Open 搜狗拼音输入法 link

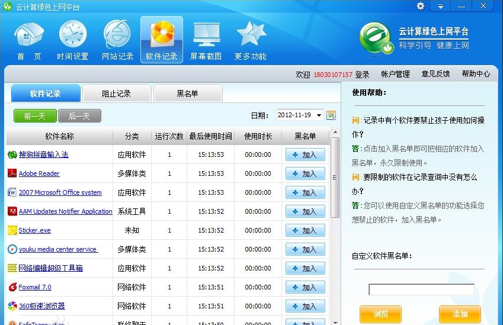(43, 155)
